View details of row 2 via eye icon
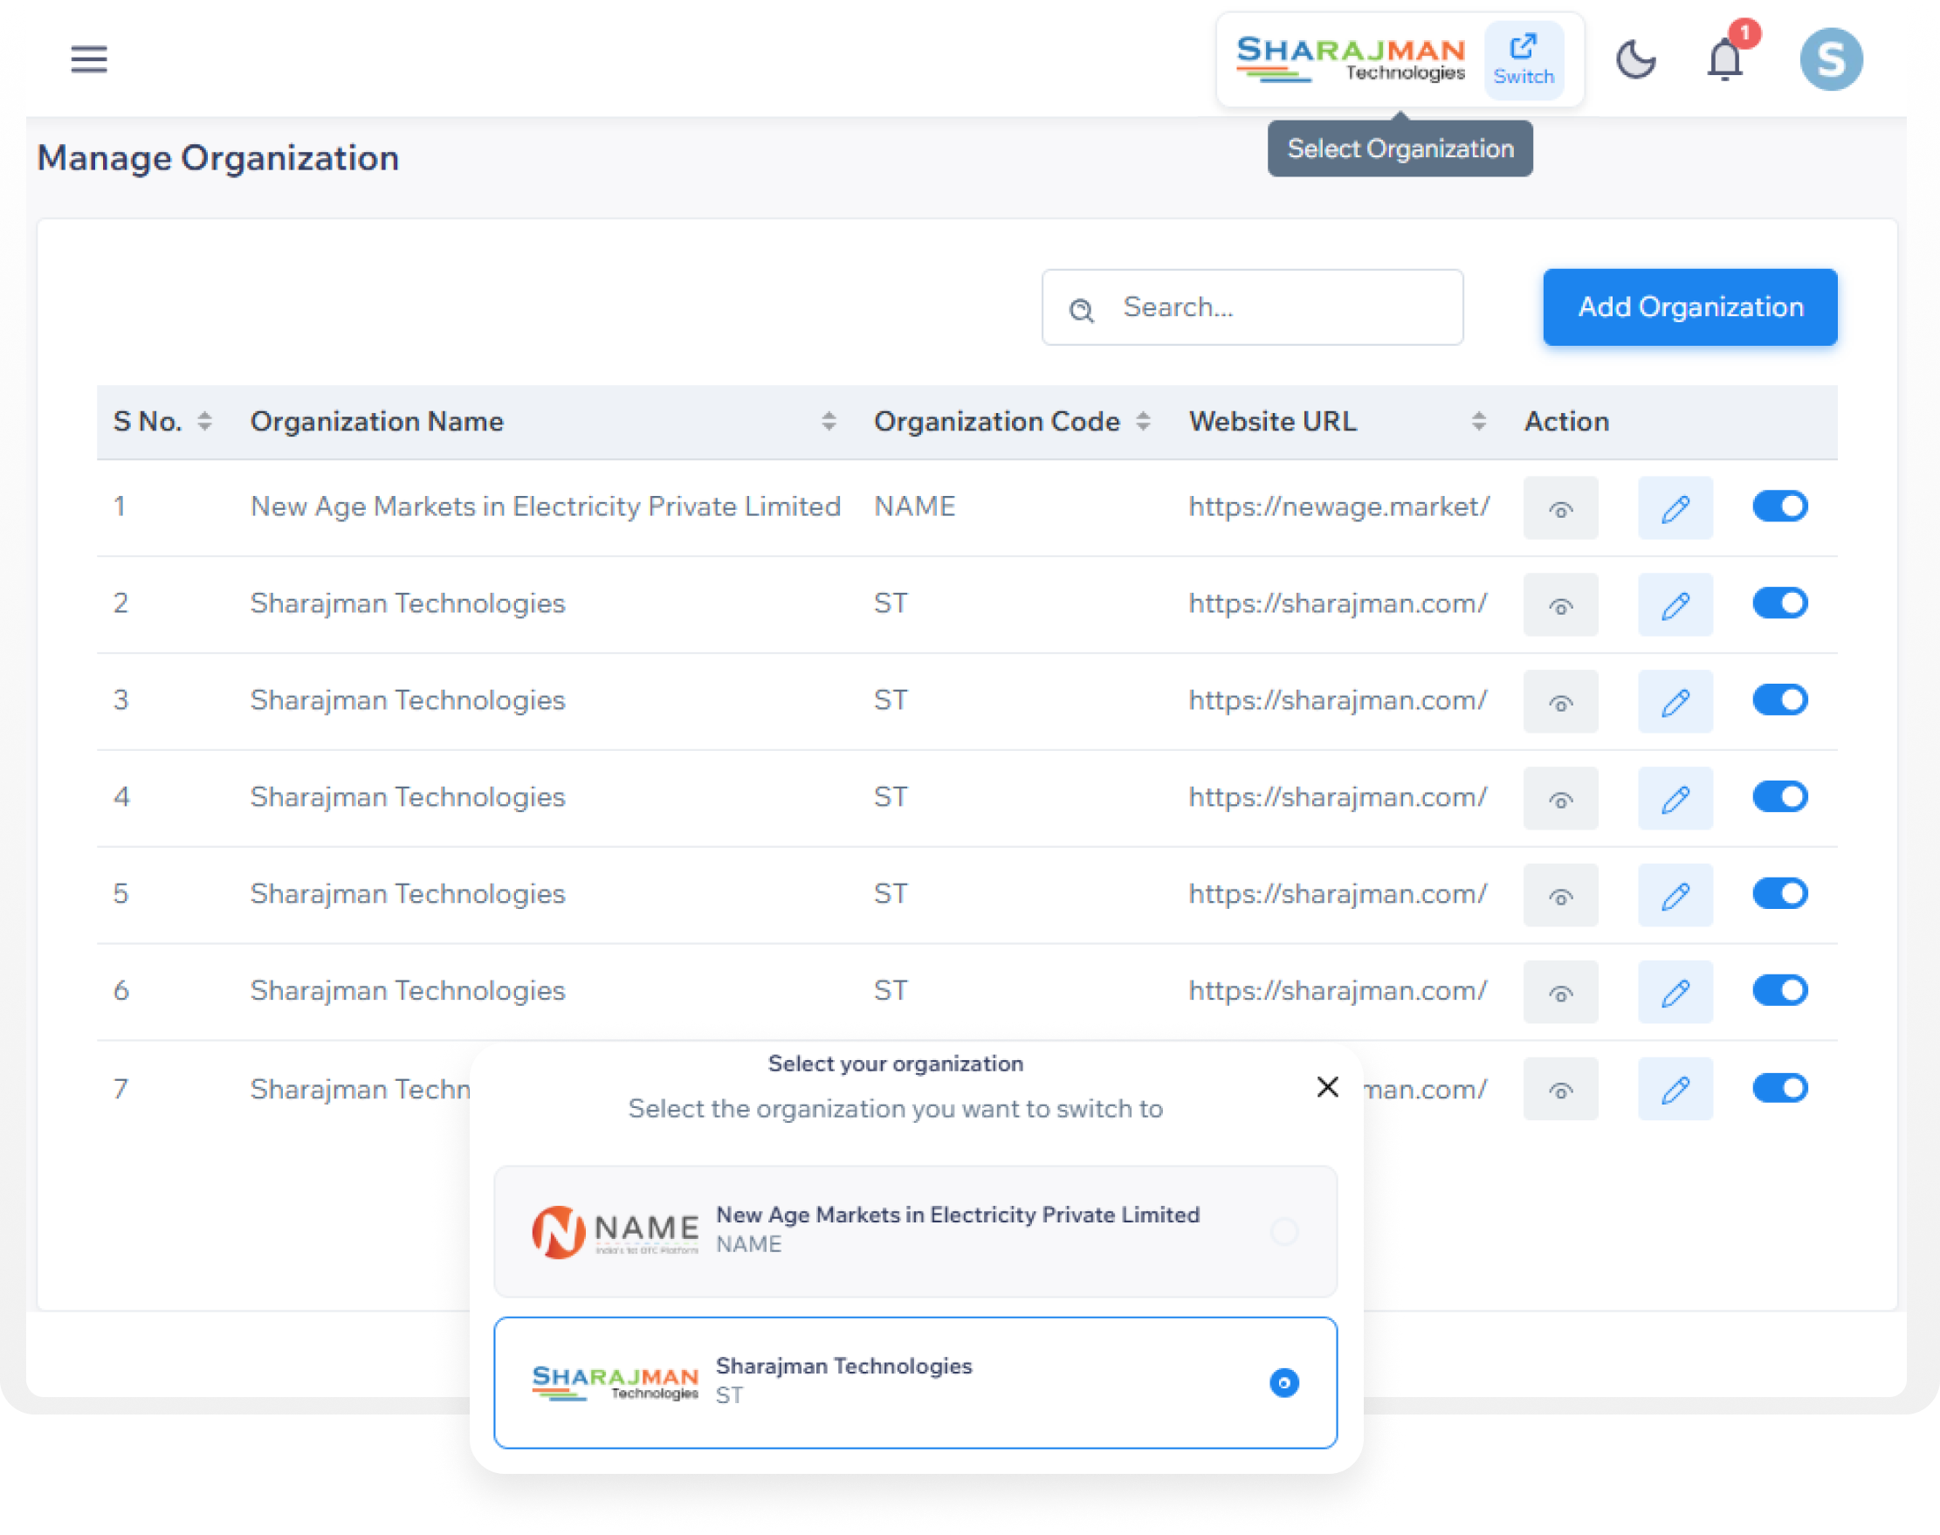This screenshot has height=1535, width=1940. pos(1560,604)
